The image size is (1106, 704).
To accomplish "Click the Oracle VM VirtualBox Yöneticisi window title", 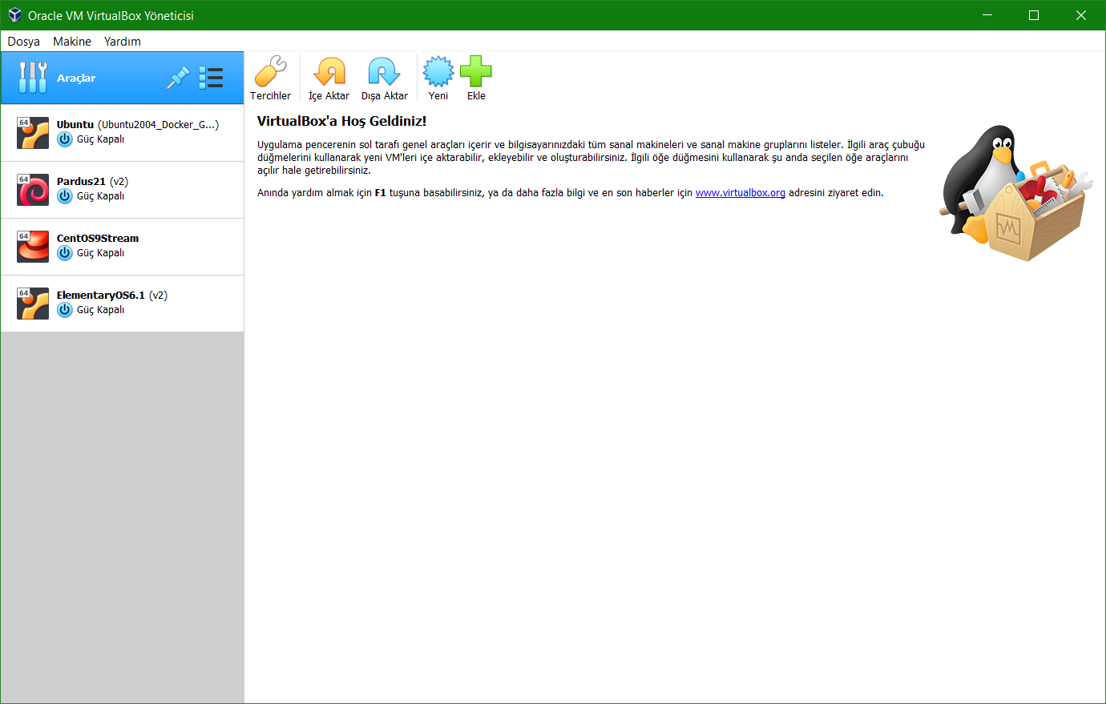I will click(111, 16).
